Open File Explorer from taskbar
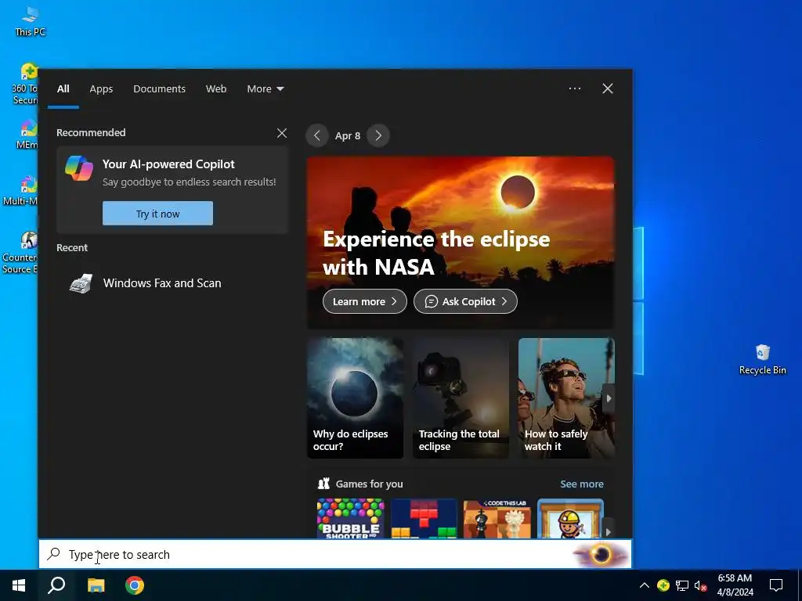 click(96, 585)
